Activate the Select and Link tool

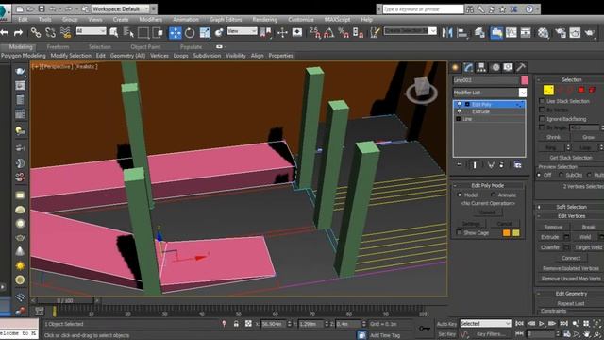pyautogui.click(x=36, y=33)
